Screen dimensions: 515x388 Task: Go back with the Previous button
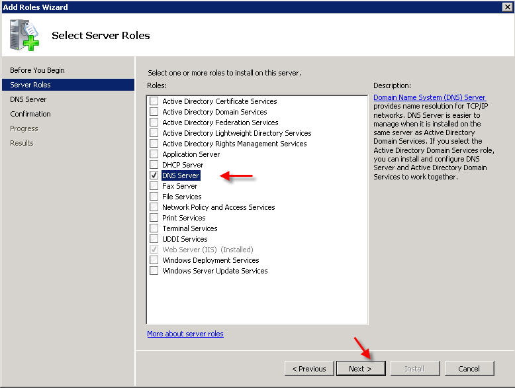pyautogui.click(x=309, y=369)
